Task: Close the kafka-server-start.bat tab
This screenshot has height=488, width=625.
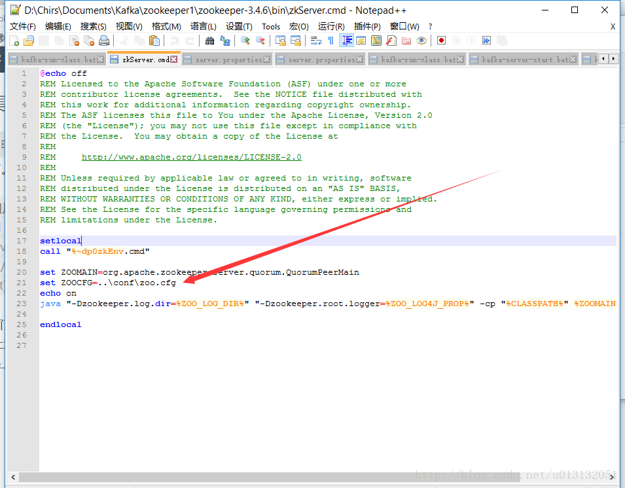Action: pos(573,60)
